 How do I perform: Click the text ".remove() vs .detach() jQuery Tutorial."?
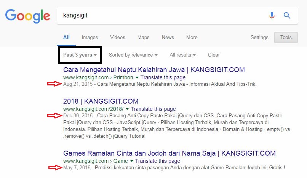[105, 136]
